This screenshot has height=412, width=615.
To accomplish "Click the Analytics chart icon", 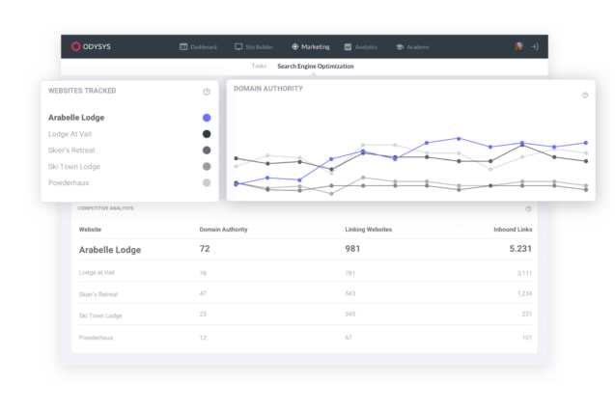I will 348,47.
